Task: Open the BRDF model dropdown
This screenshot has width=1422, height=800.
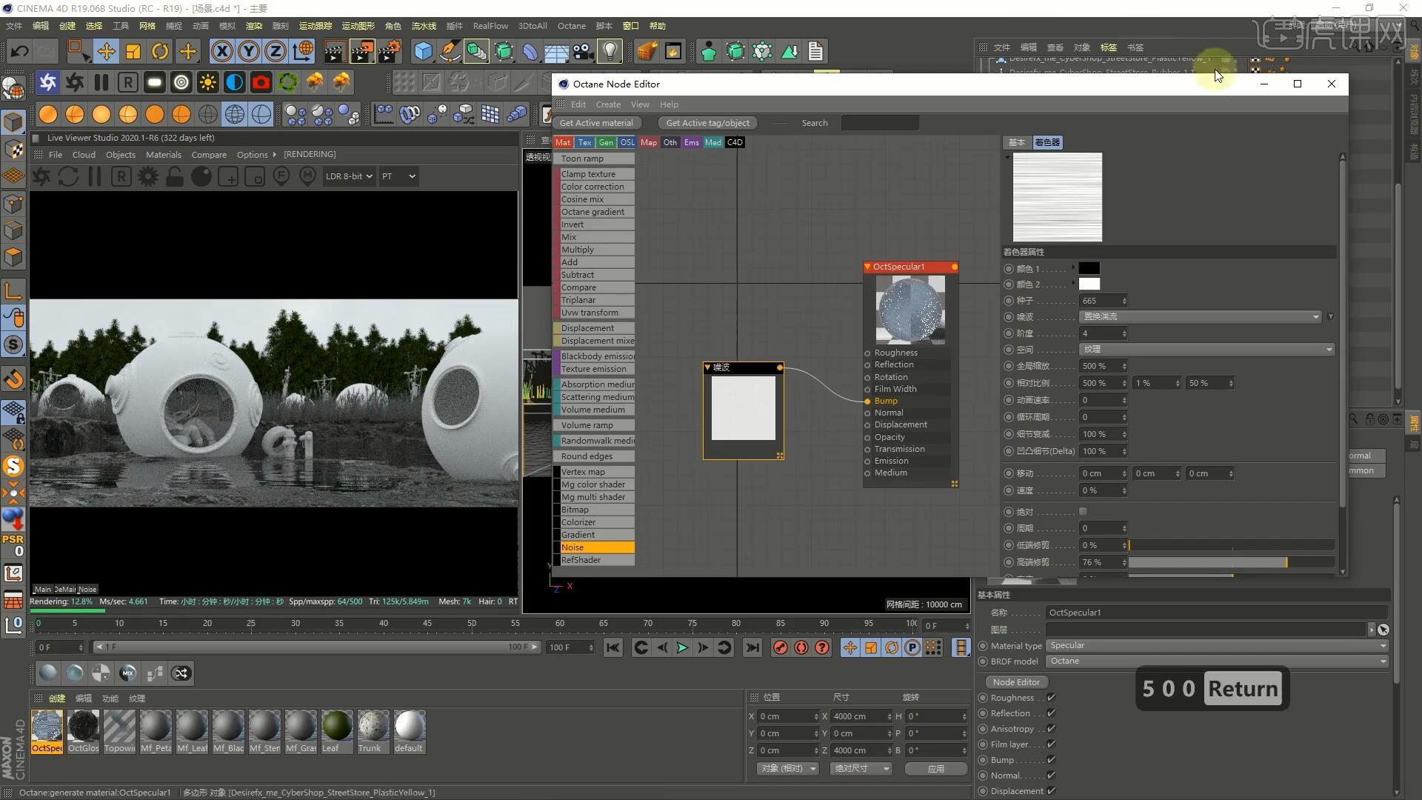Action: click(1217, 661)
